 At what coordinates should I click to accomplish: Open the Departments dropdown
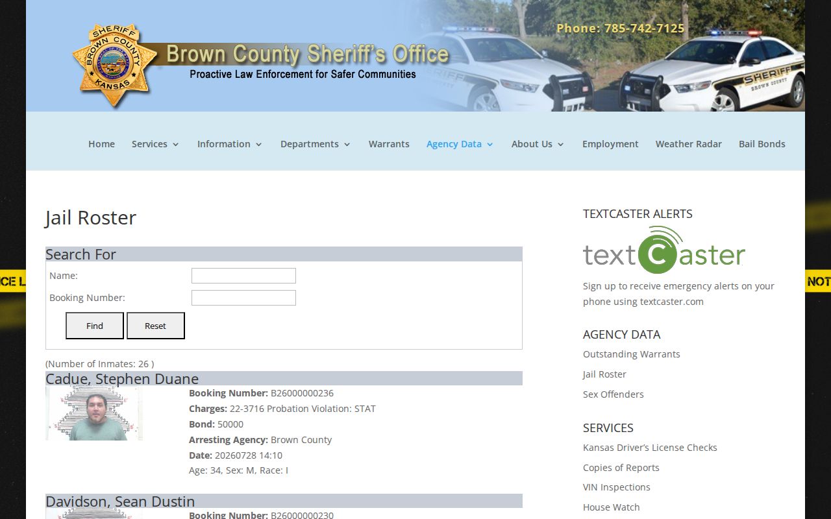coord(316,144)
